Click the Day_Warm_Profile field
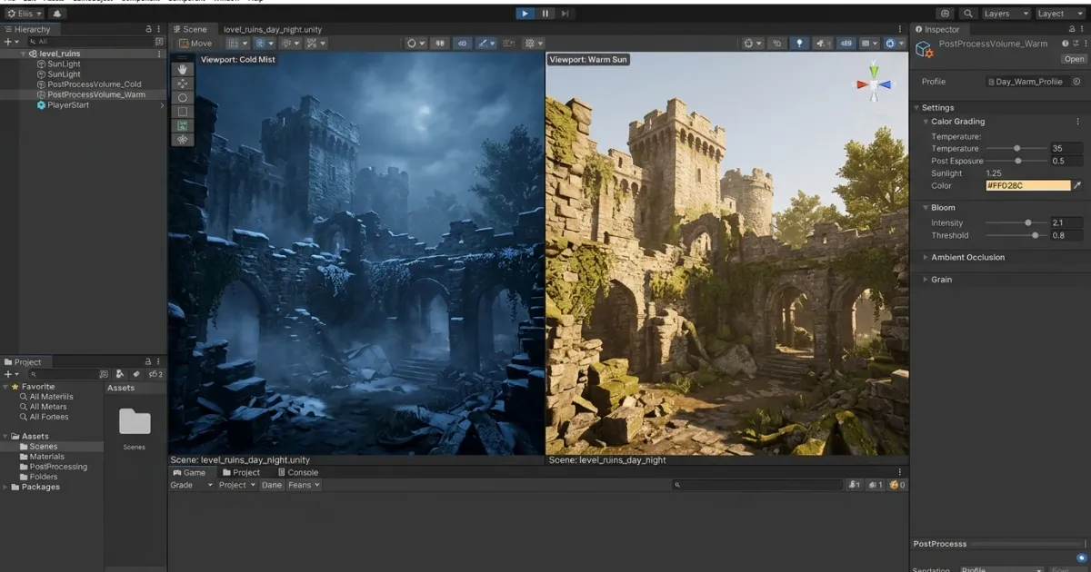Screen dimensions: 1091x572 (x=1029, y=82)
